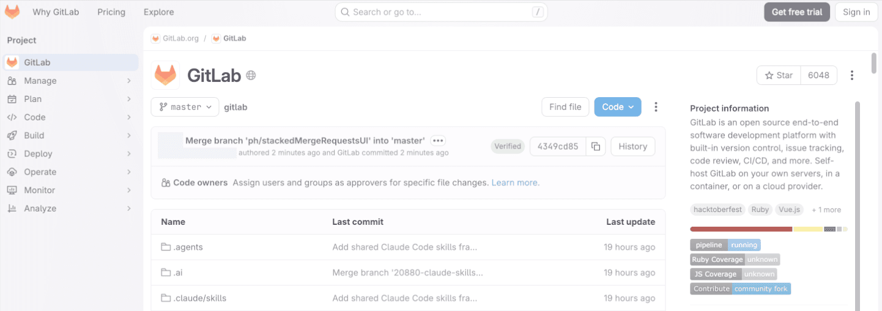Open project actions kebab beside star count

click(852, 75)
